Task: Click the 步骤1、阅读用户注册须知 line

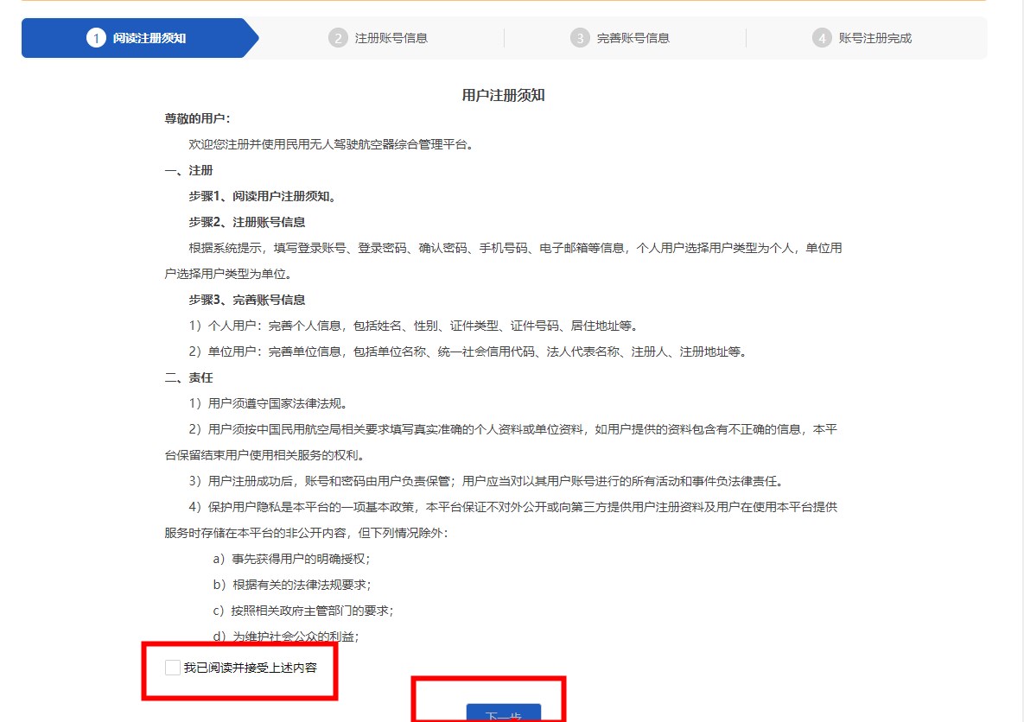Action: point(262,196)
